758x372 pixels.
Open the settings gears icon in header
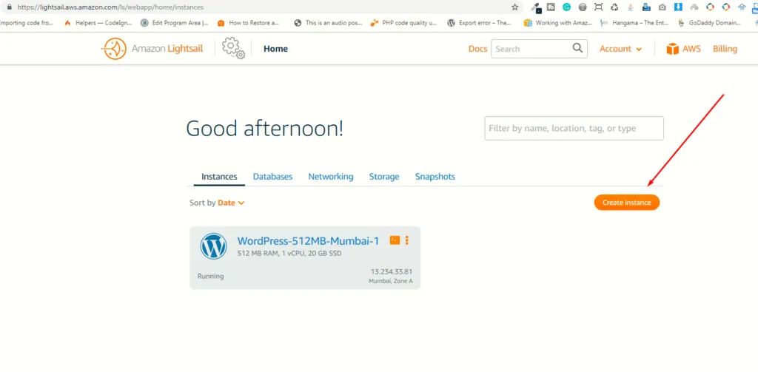(233, 49)
